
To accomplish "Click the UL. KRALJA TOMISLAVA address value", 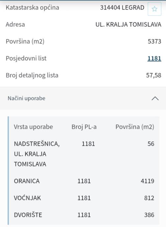I will tap(128, 24).
